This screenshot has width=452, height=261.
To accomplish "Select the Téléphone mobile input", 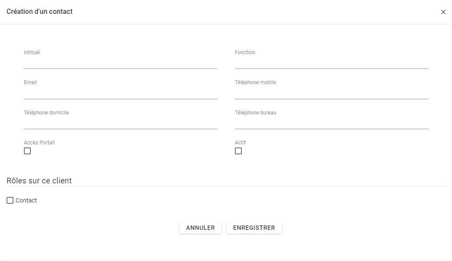I will pos(331,93).
